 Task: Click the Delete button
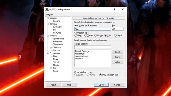click(x=118, y=62)
